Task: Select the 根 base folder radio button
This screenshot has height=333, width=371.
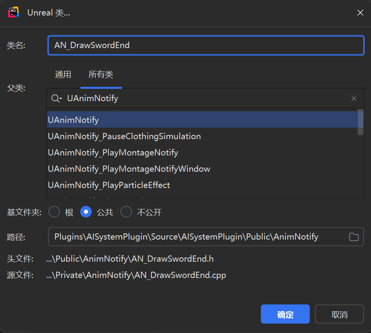Action: point(54,212)
